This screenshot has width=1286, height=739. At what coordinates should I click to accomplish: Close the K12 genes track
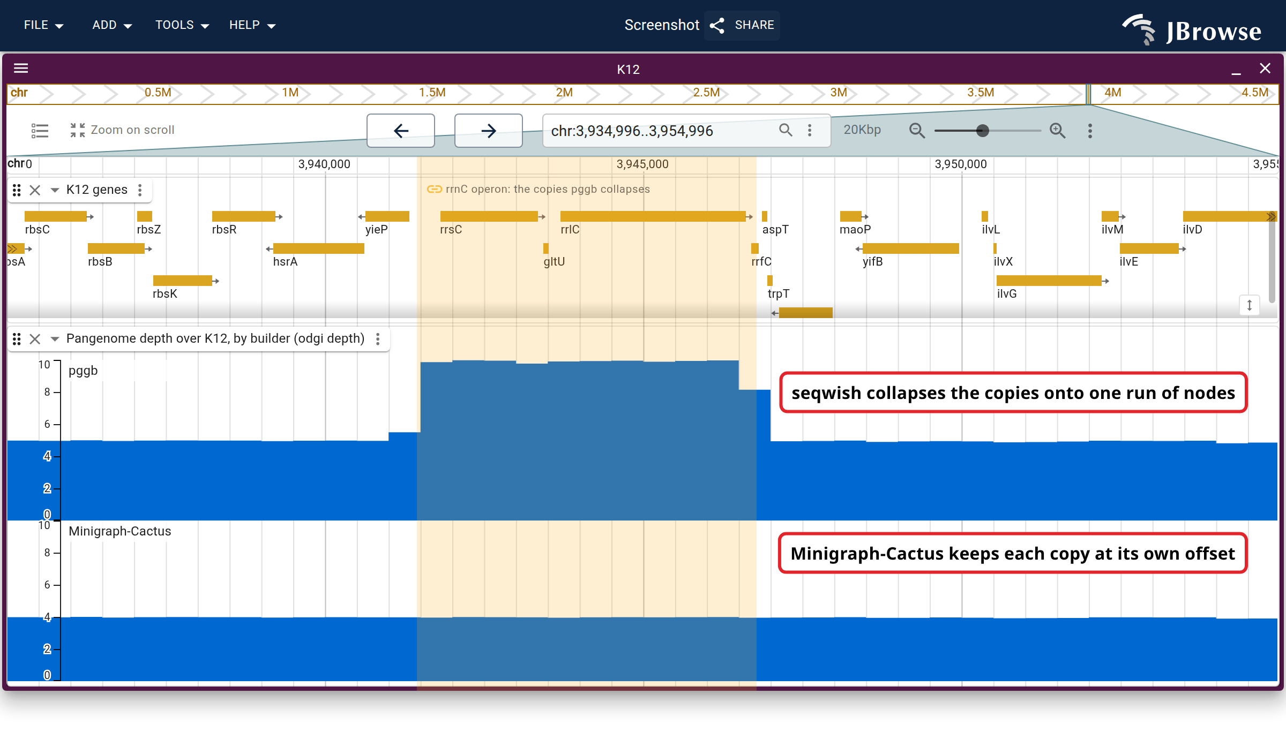[35, 190]
